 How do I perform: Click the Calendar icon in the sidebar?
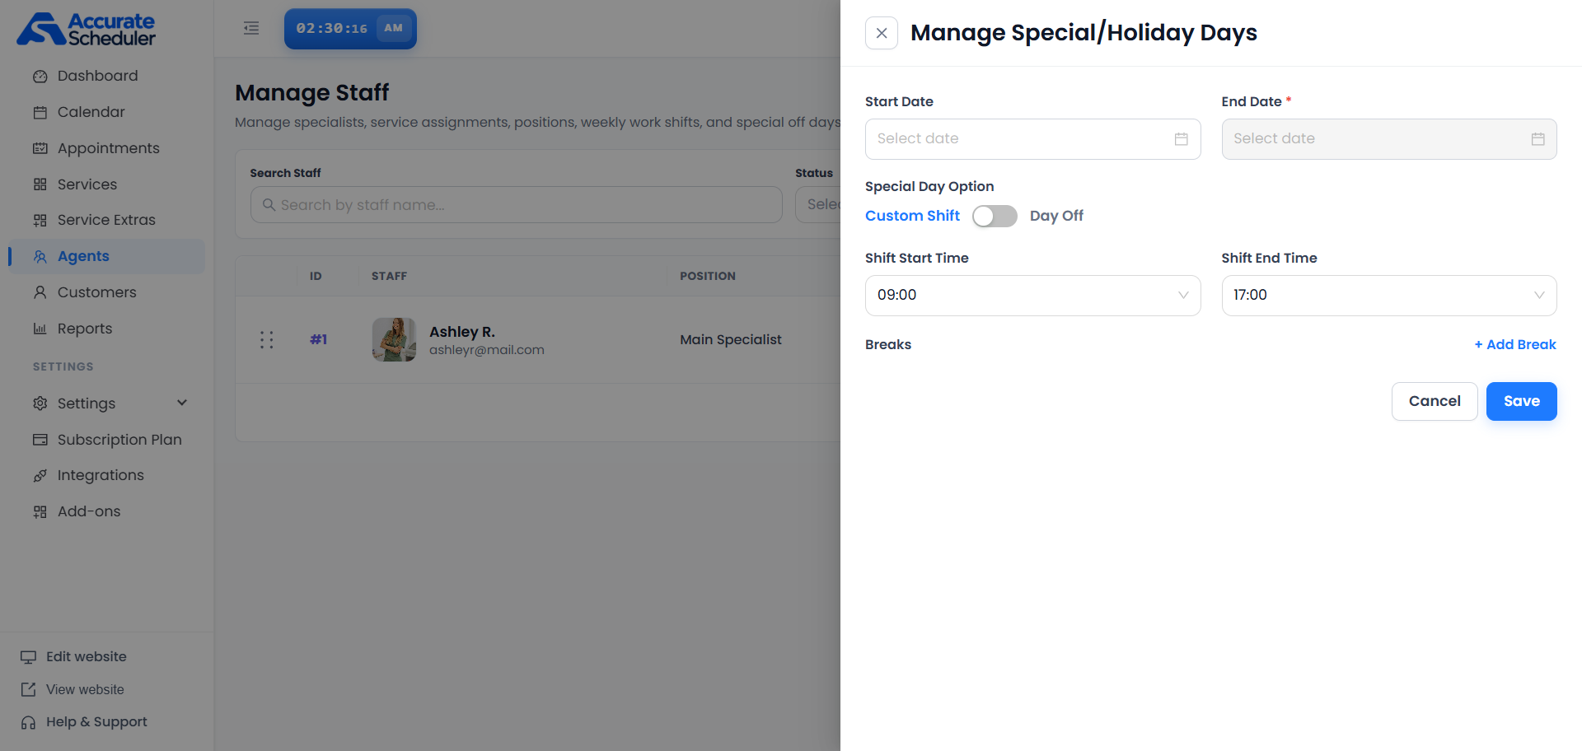40,113
